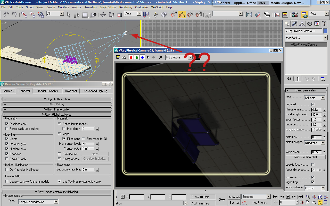330x206 pixels.
Task: Open the Layer Manager
Action: click(x=267, y=14)
